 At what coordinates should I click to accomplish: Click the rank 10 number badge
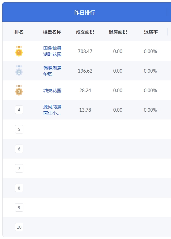click(19, 227)
